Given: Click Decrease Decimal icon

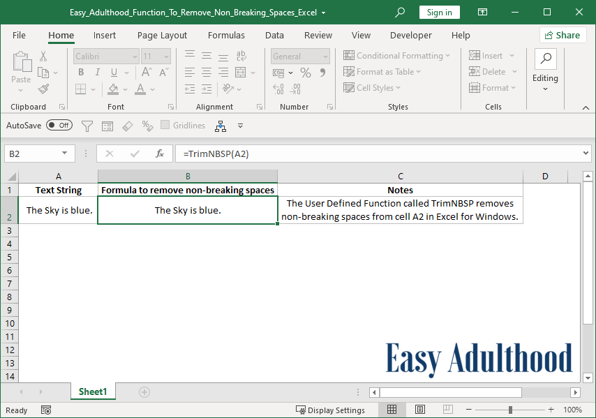Looking at the screenshot, I should (x=295, y=89).
